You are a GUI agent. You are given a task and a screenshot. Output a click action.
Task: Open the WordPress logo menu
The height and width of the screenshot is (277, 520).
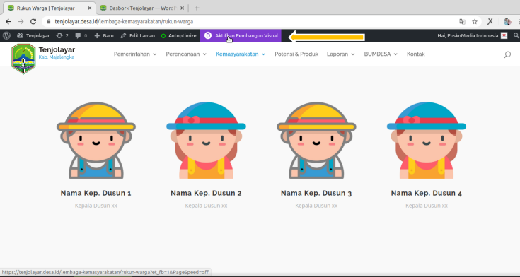tap(6, 35)
